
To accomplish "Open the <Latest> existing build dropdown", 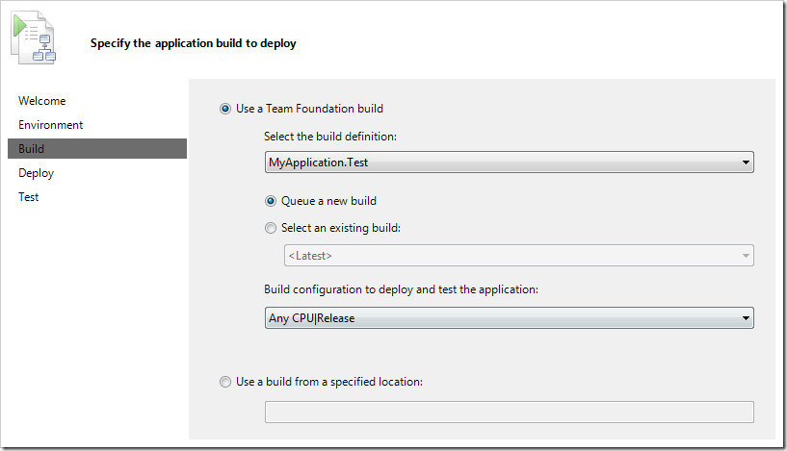I will [x=519, y=256].
